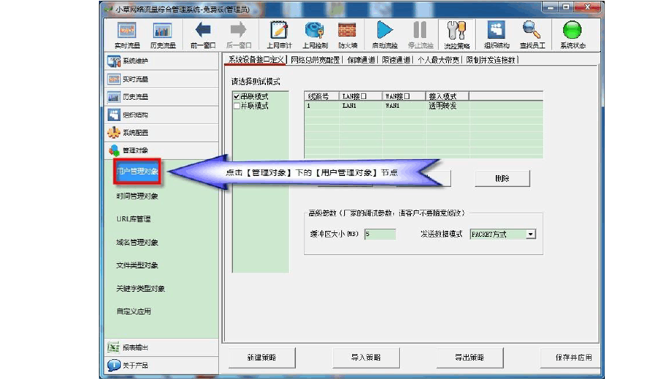
Task: Open the 上网审计 notepad icon
Action: tap(279, 35)
